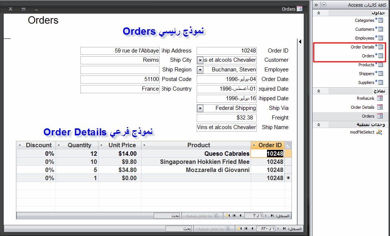The image size is (390, 236).
Task: Open the Categories table icon
Action: point(380,20)
